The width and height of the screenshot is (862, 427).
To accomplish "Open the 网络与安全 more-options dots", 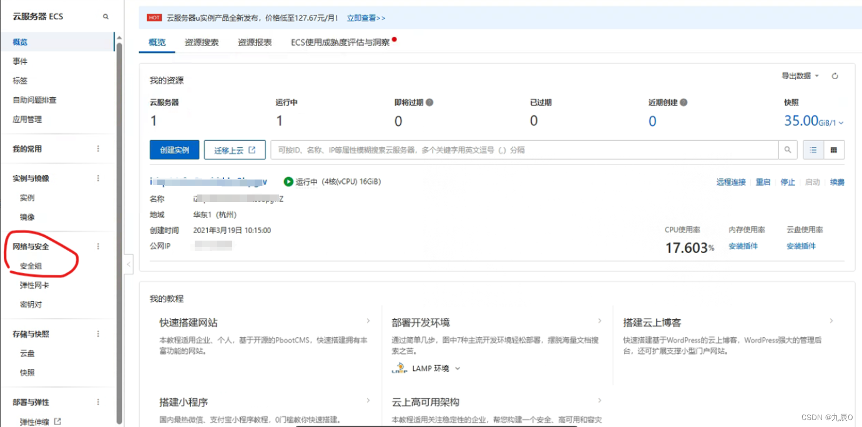I will point(98,247).
